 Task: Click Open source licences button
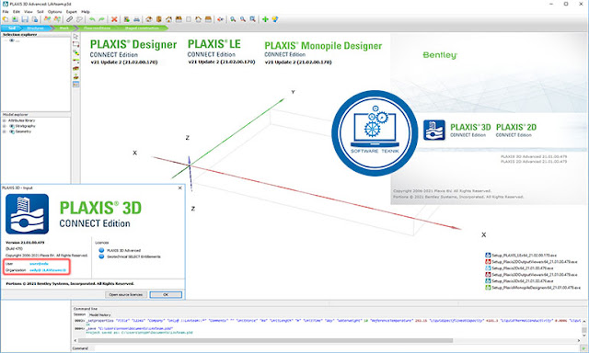[x=126, y=294]
